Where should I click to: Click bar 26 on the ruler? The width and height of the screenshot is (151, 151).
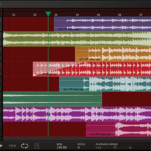[x=120, y=15]
